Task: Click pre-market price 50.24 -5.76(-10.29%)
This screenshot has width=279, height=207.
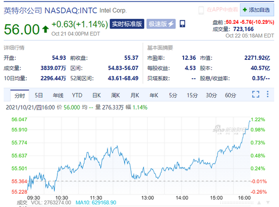Action: 250,22
